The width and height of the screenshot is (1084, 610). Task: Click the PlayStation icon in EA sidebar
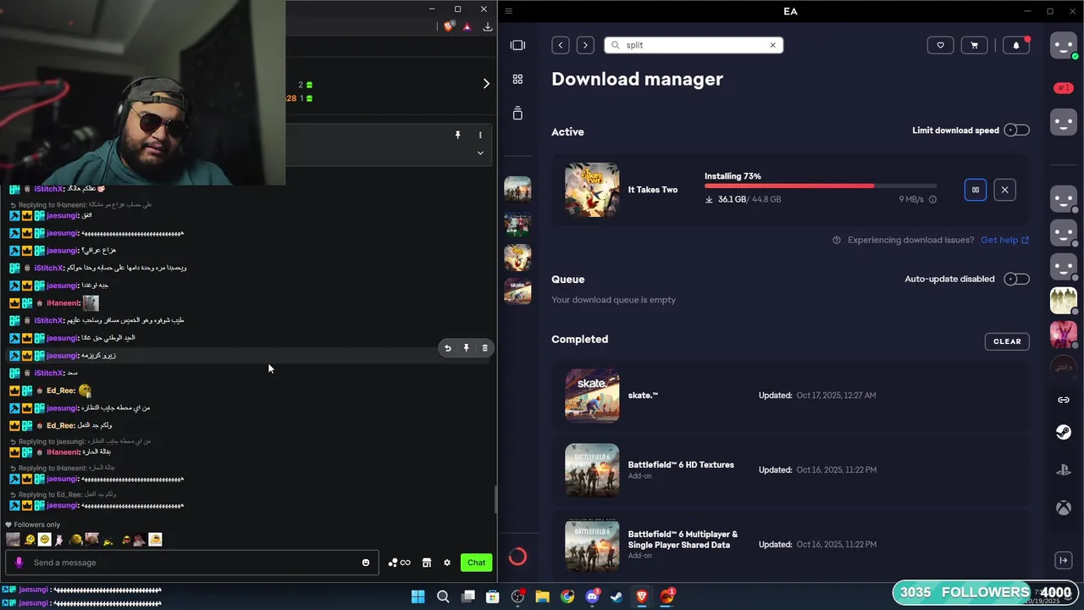point(1064,470)
